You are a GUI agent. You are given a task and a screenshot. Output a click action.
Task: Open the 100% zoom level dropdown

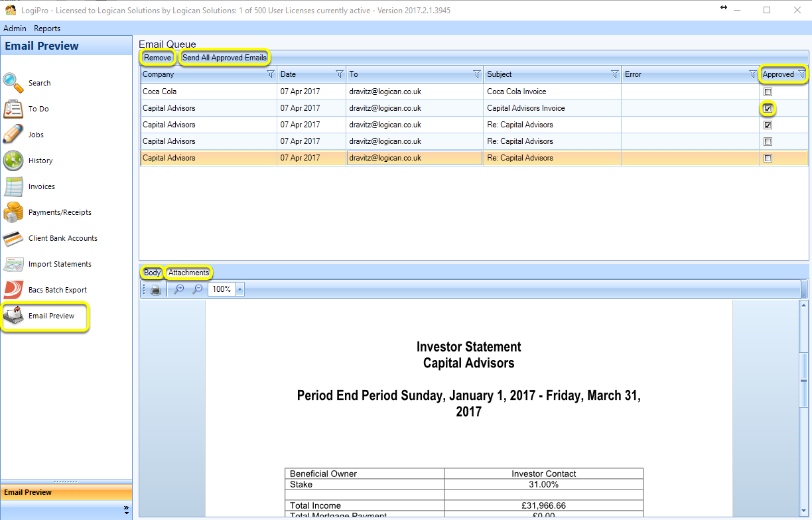pos(239,289)
